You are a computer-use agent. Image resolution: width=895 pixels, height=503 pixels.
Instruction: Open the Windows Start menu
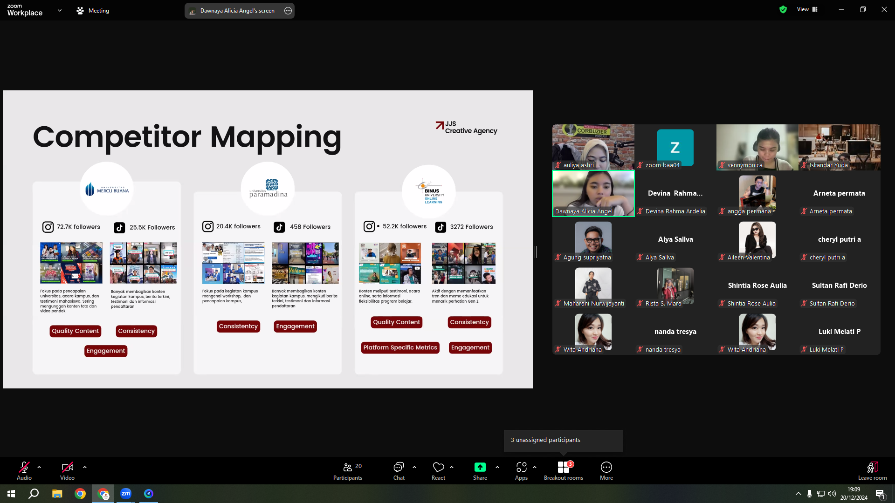[x=11, y=494]
